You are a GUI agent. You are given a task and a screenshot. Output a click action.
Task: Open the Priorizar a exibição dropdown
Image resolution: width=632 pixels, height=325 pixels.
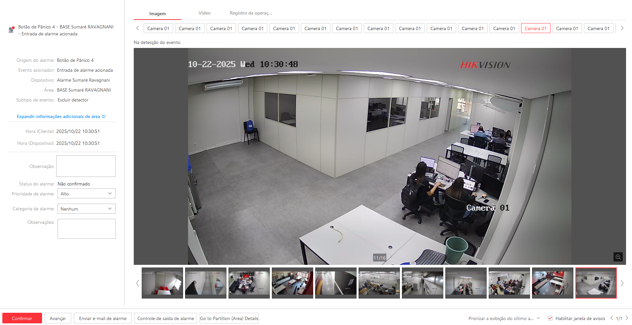[504, 318]
